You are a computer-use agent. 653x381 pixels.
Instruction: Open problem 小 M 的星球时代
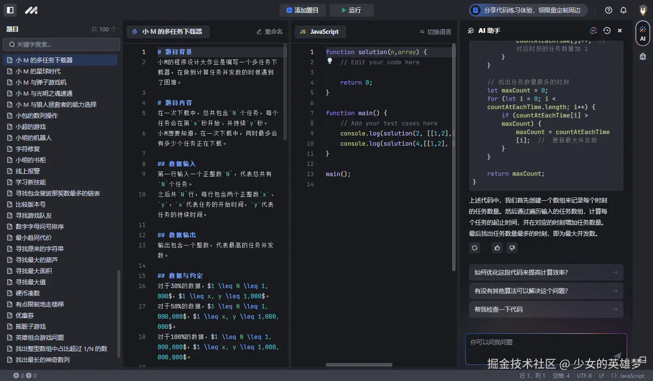point(60,71)
